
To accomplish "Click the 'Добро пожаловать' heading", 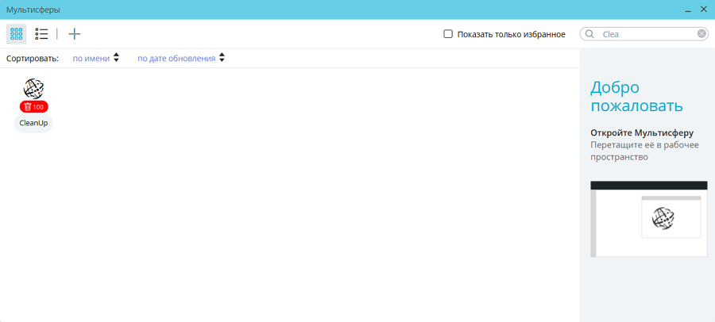I will (636, 97).
